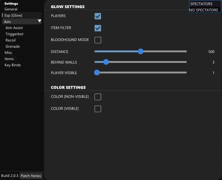Open the General settings page
Image resolution: width=222 pixels, height=180 pixels.
(11, 9)
